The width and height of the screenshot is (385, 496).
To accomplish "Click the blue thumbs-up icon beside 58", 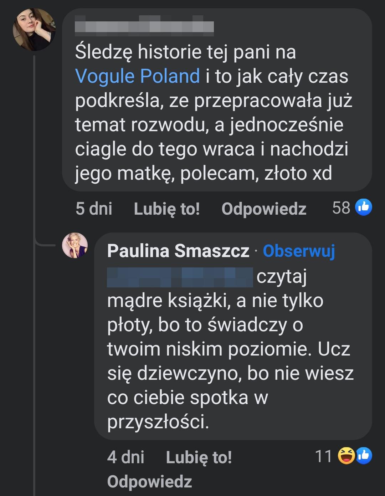I will point(364,208).
